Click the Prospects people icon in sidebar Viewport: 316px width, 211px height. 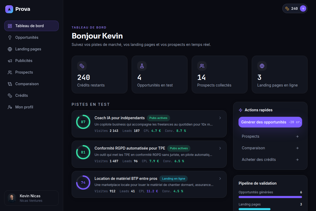pyautogui.click(x=10, y=72)
